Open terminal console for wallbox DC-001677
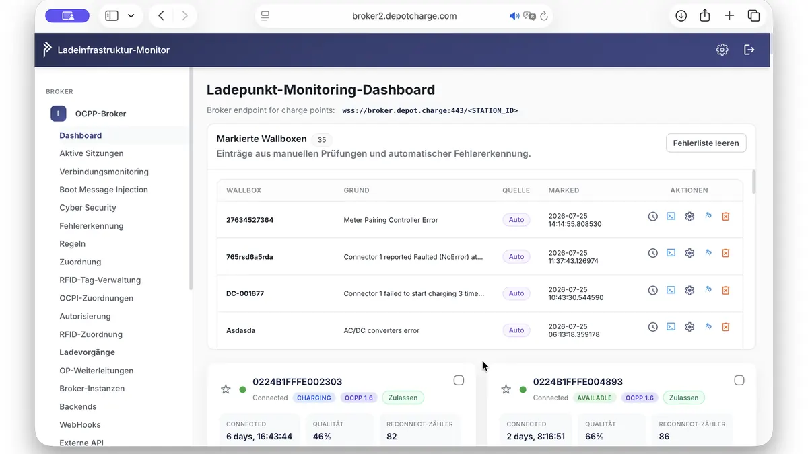The width and height of the screenshot is (808, 454). [671, 290]
